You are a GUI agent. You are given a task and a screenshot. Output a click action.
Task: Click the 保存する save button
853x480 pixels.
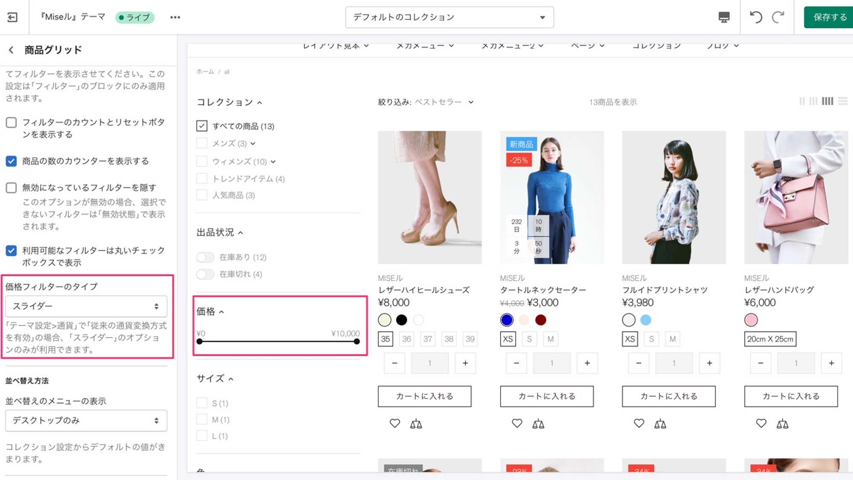coord(829,17)
